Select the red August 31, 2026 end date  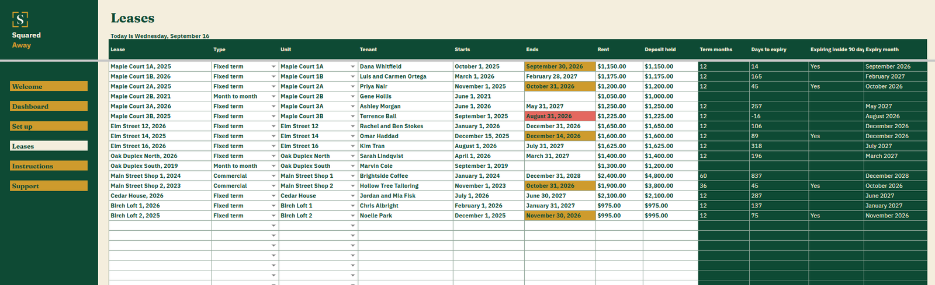click(x=560, y=116)
